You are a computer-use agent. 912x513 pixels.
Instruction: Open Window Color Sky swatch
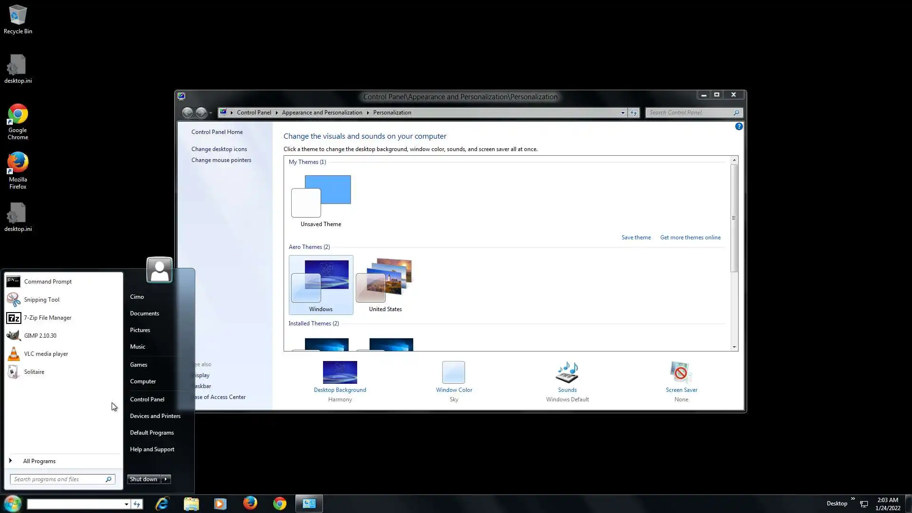coord(454,373)
